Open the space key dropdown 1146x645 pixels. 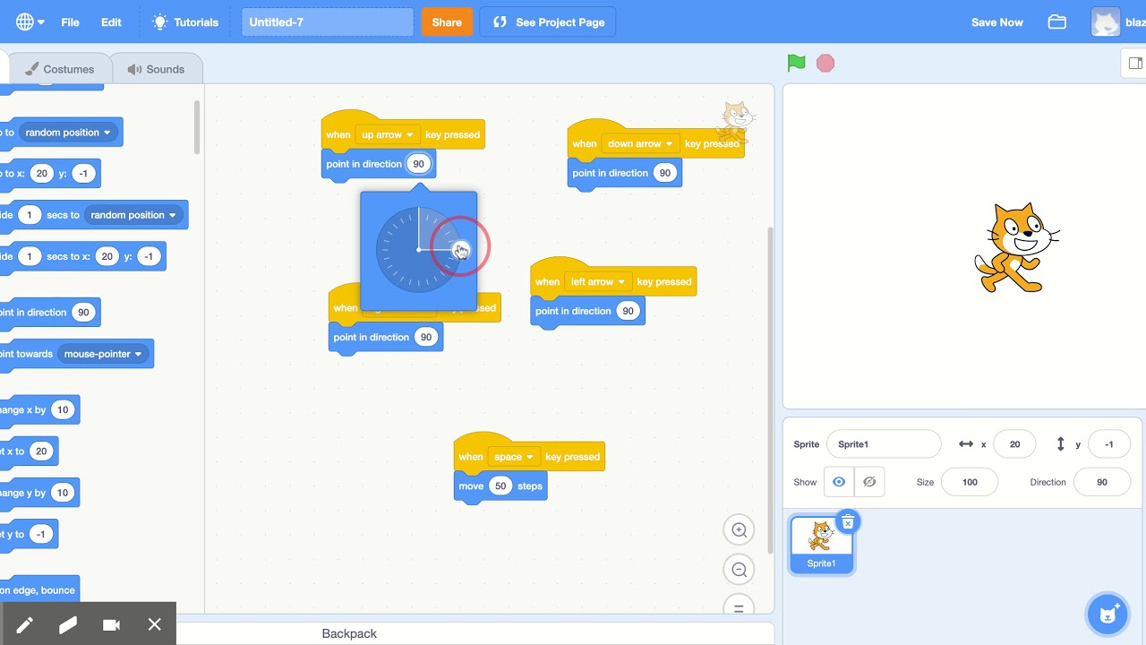pyautogui.click(x=514, y=457)
